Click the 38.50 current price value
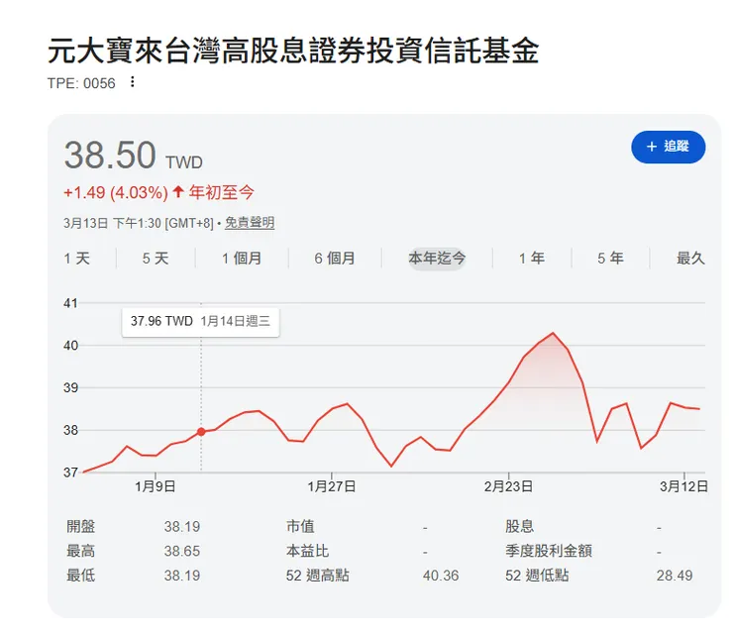Screen dimensions: 733x634 110,156
